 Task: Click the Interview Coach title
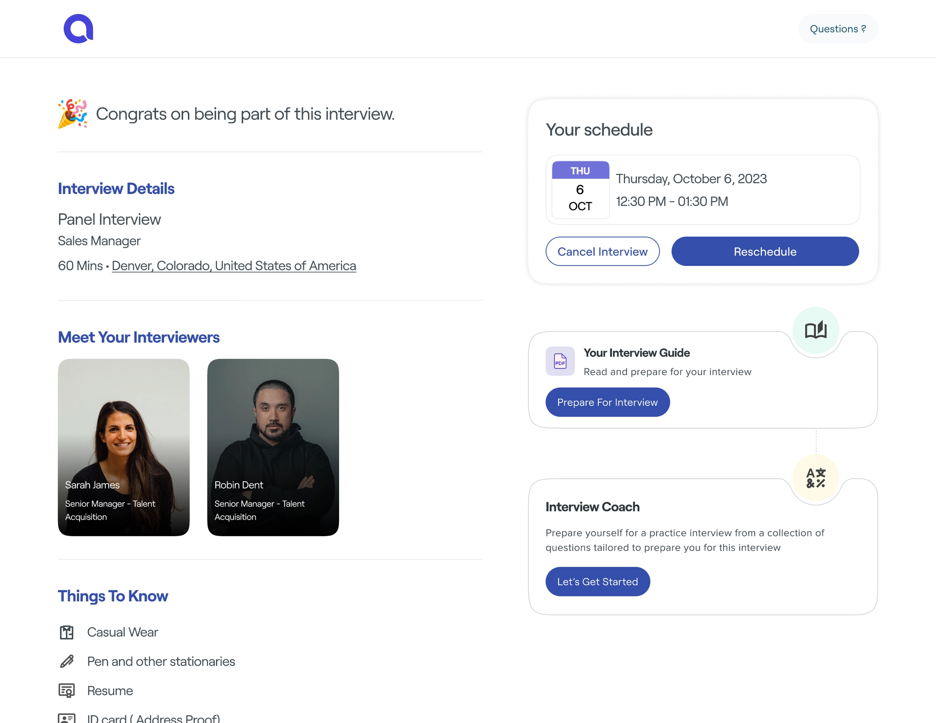click(592, 507)
